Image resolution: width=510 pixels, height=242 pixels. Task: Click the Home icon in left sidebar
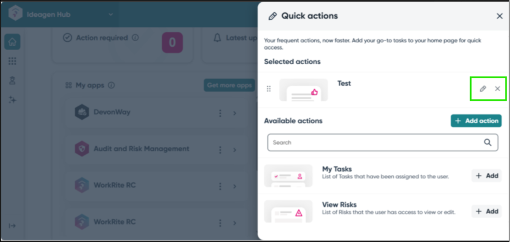tap(12, 42)
